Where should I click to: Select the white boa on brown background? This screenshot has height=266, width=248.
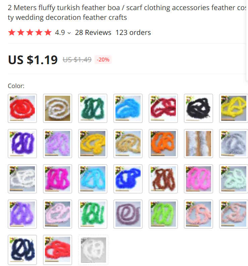[57, 108]
